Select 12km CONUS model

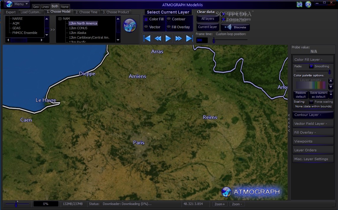[x=78, y=28]
